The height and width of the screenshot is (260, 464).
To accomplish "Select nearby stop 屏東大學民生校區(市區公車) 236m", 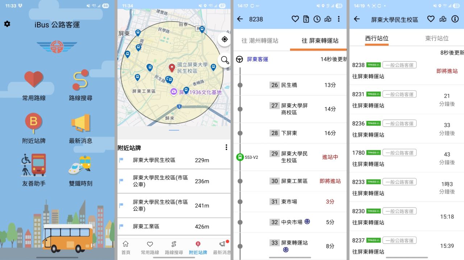I will pyautogui.click(x=174, y=181).
